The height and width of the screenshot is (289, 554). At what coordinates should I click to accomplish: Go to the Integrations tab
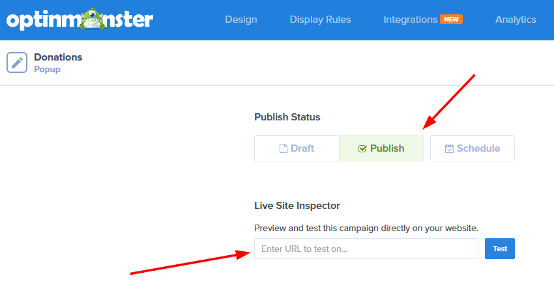coord(411,20)
